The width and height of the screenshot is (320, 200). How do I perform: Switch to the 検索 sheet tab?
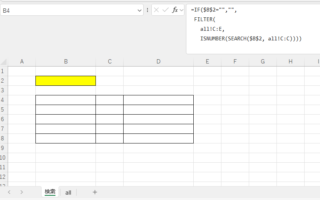(50, 192)
